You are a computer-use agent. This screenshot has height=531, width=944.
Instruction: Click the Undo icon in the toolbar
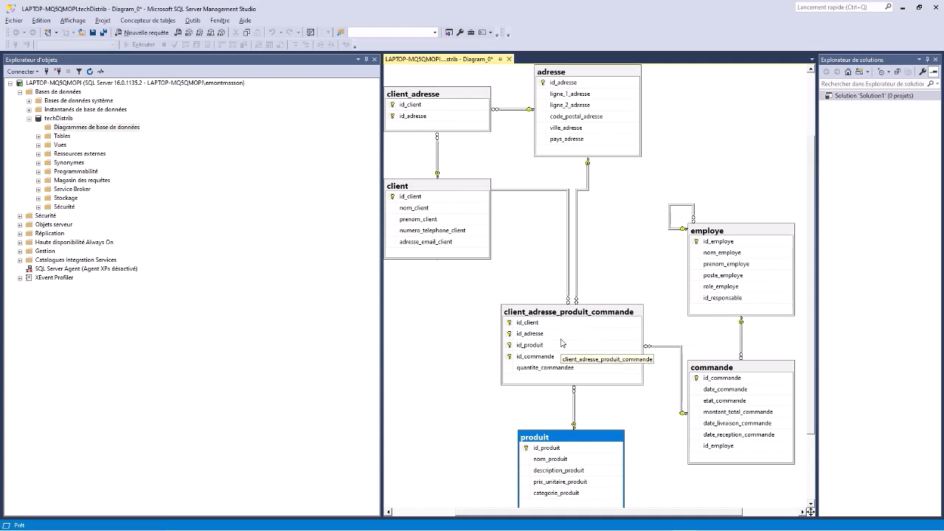tap(272, 32)
